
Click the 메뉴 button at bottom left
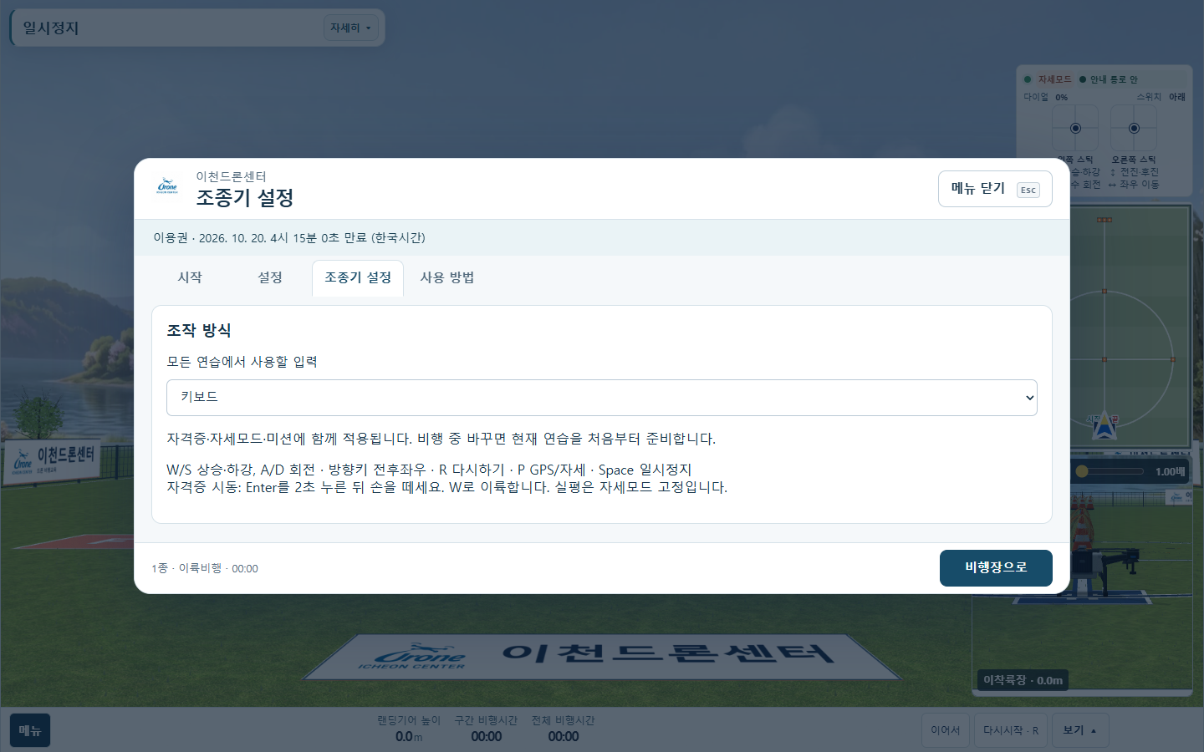(30, 730)
